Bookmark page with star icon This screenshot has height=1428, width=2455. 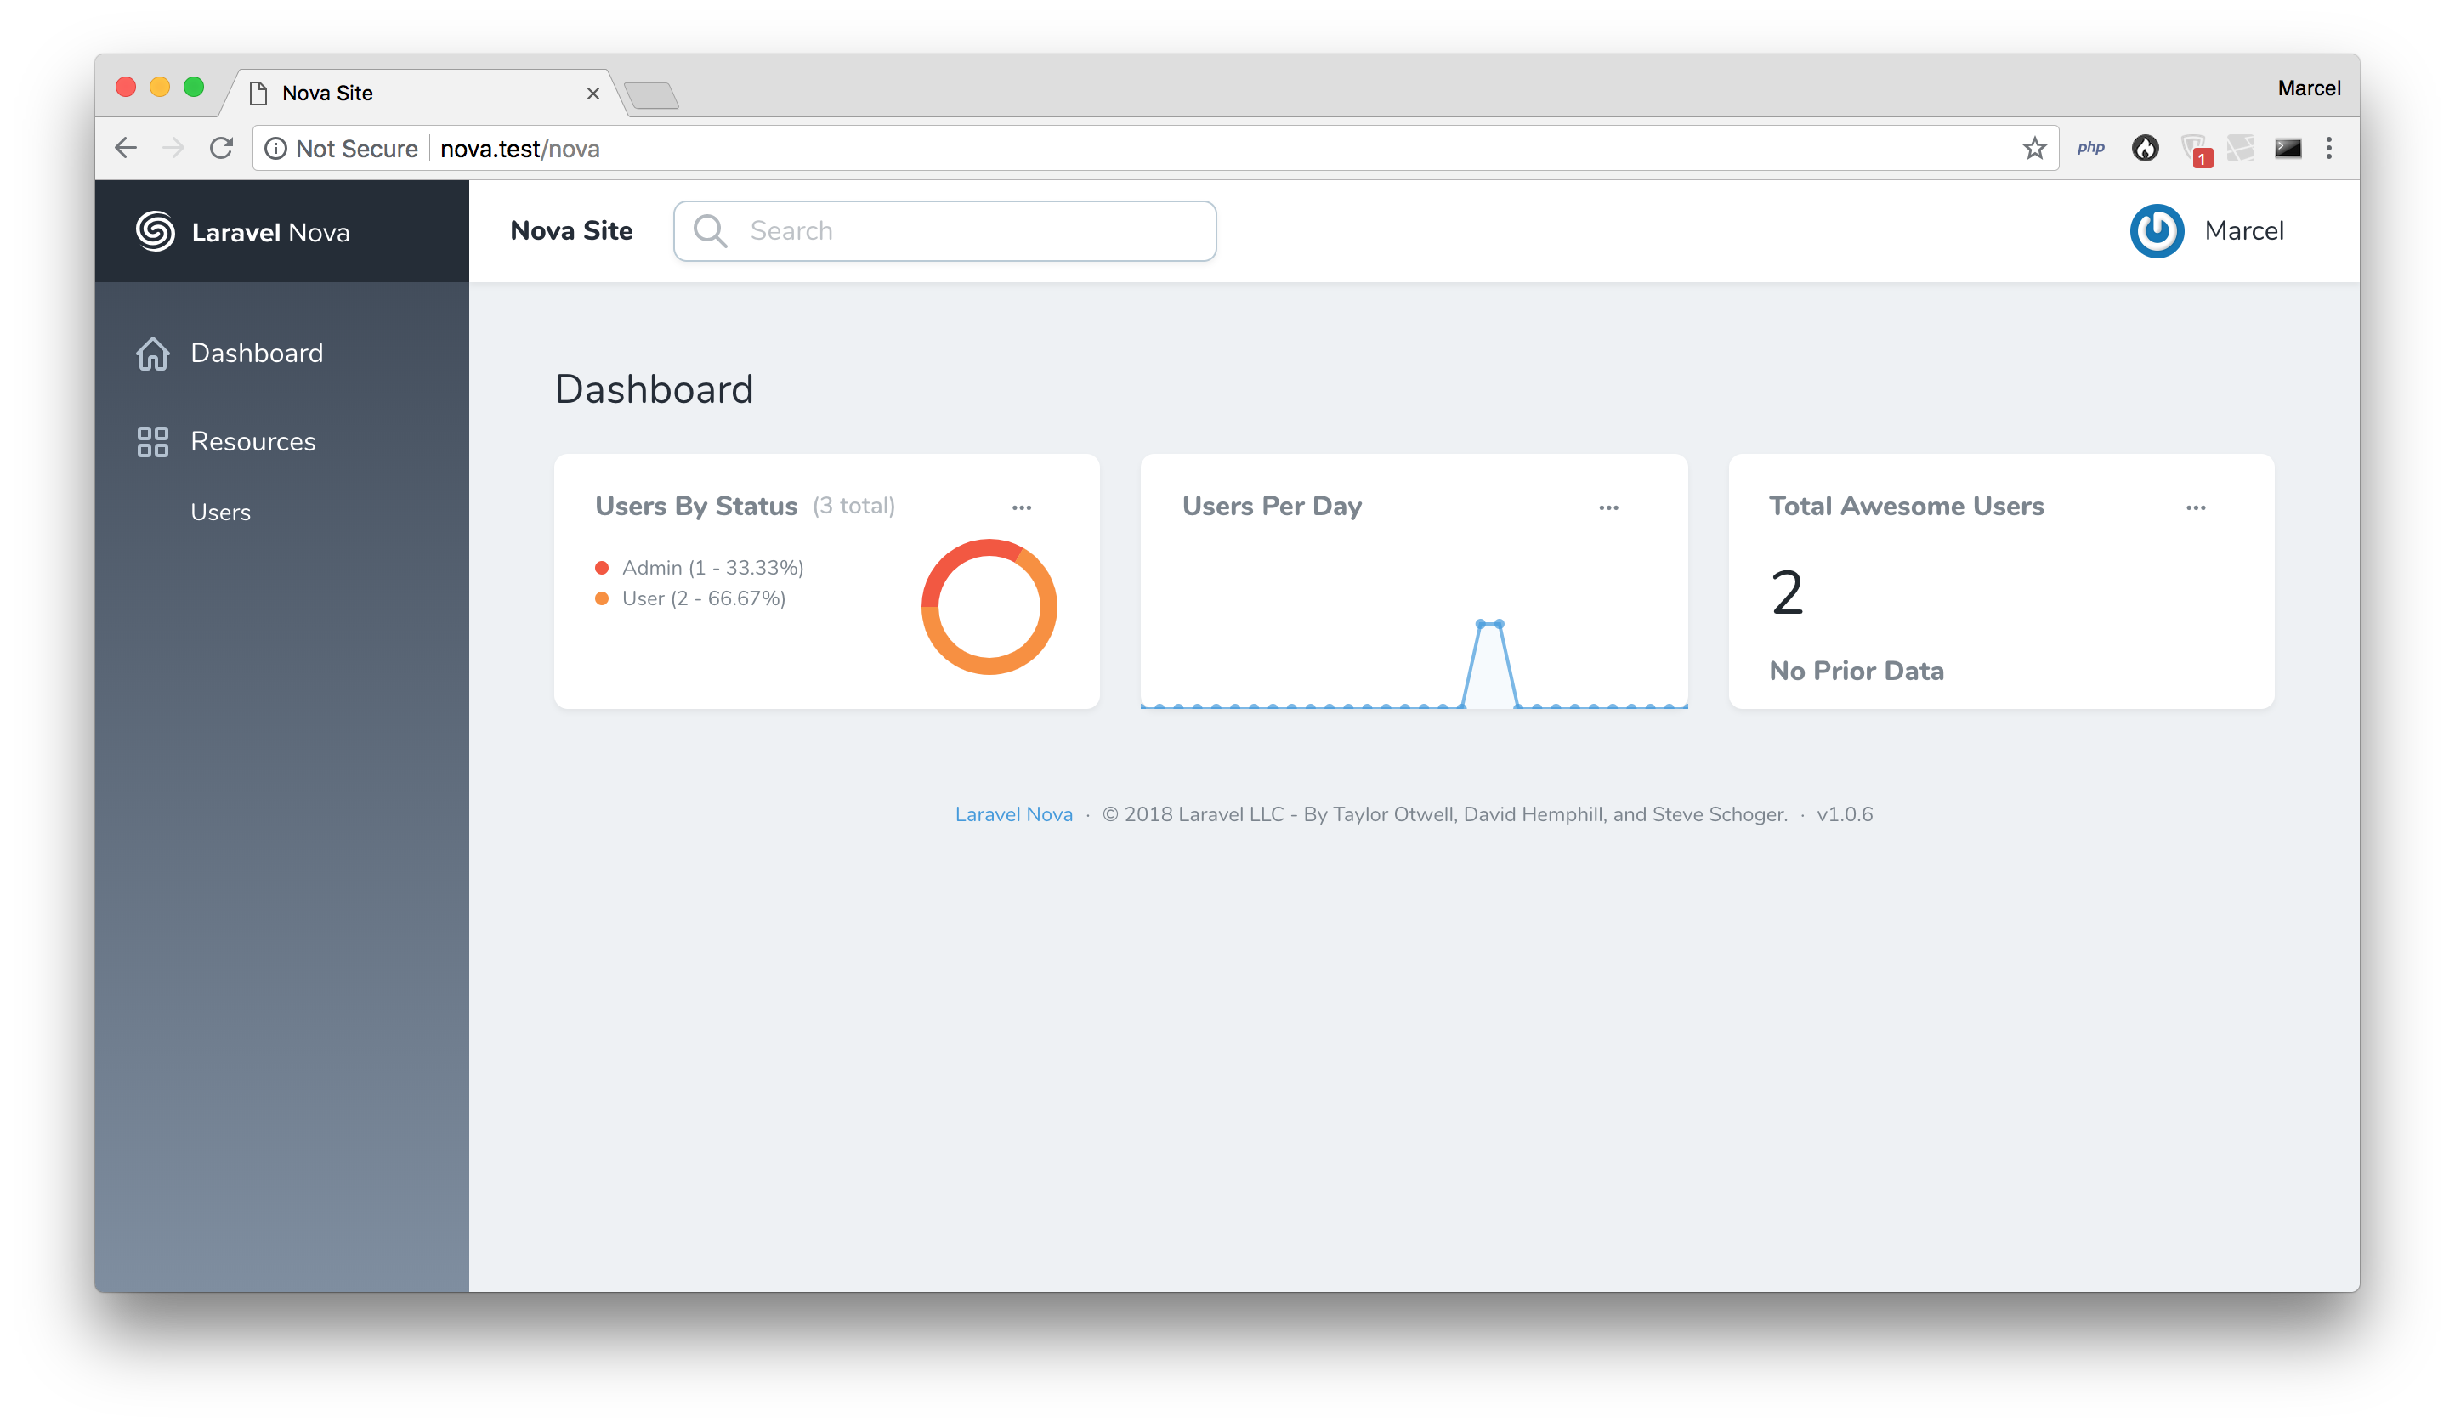click(x=2034, y=149)
